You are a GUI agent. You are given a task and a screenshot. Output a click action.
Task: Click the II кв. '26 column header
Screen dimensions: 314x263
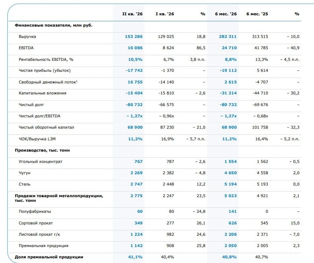pyautogui.click(x=132, y=14)
